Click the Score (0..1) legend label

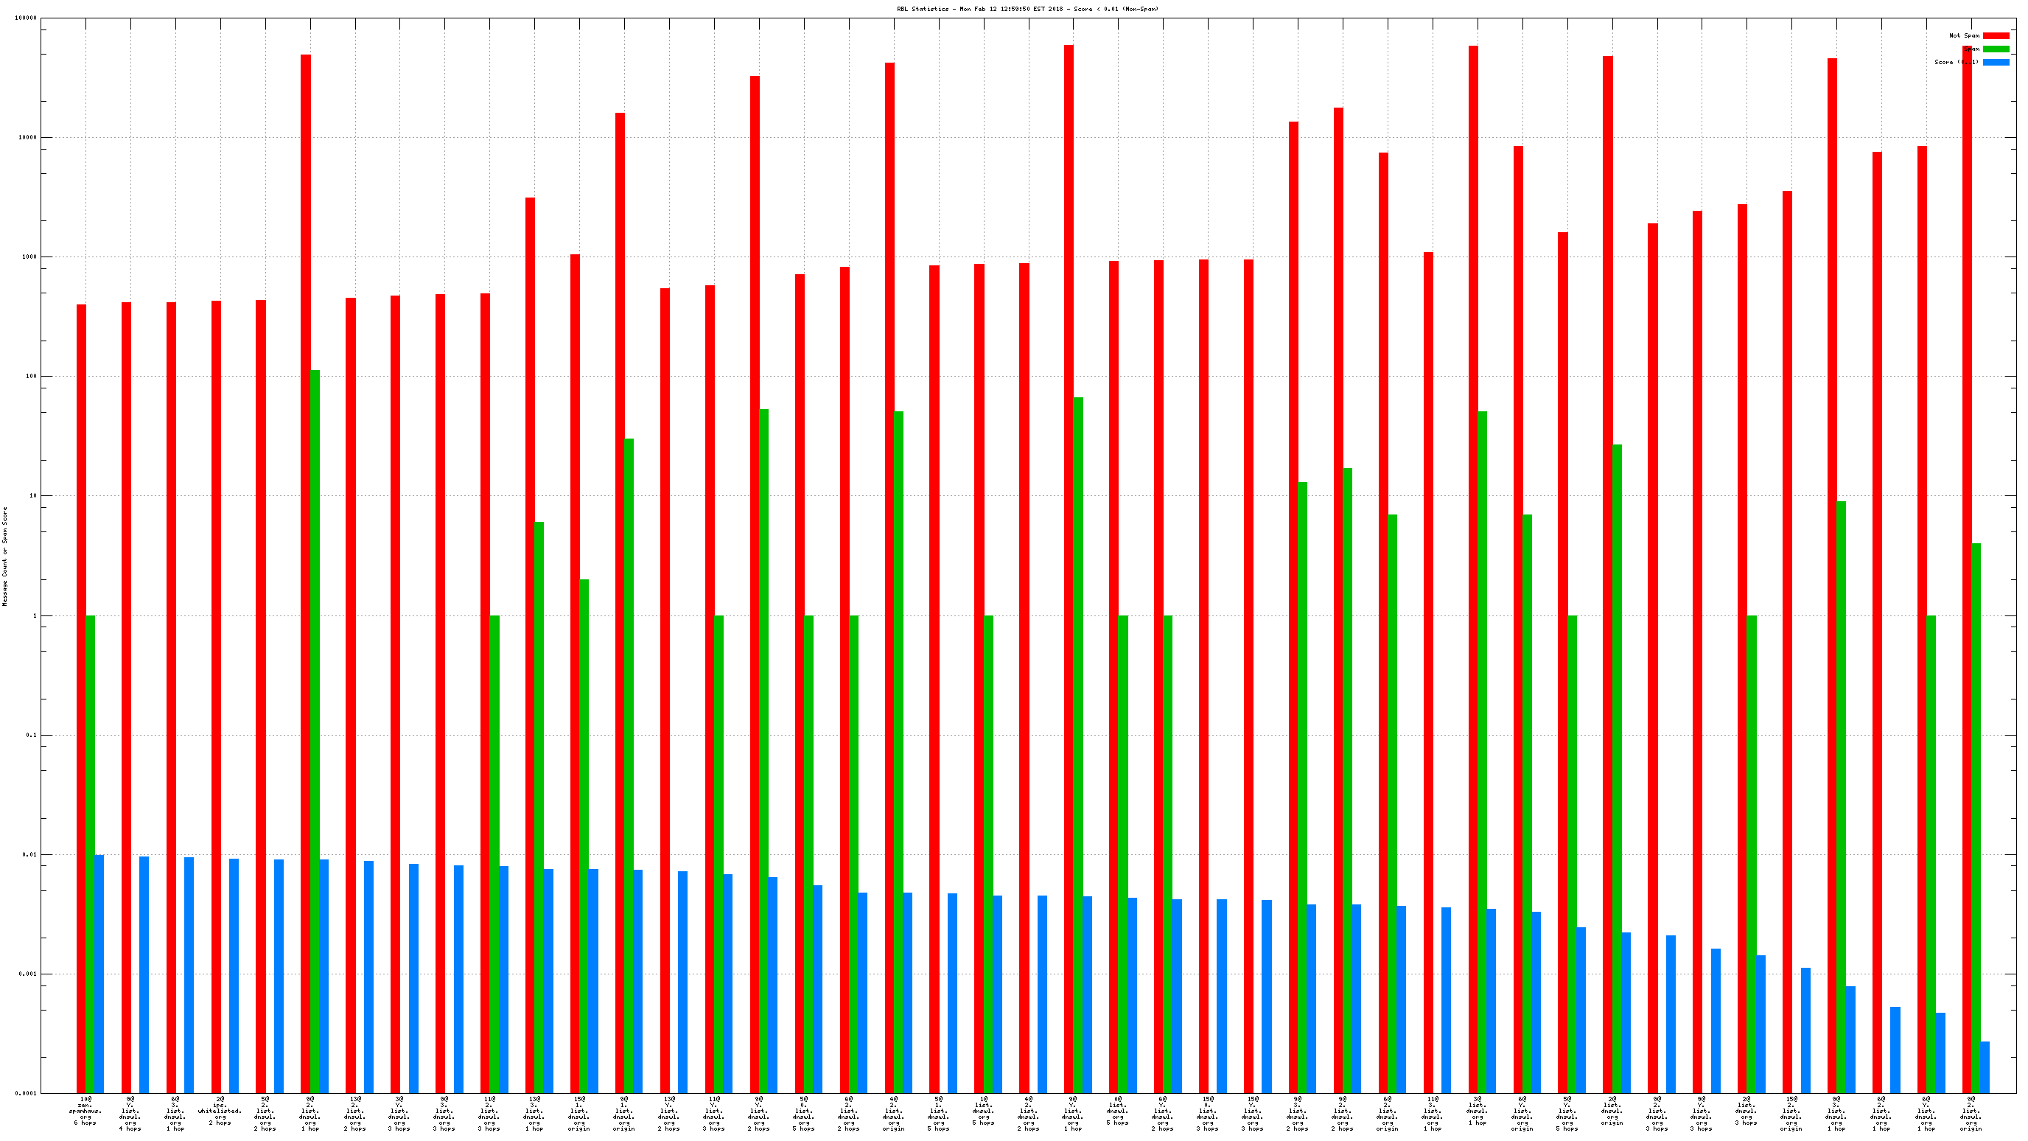1957,62
